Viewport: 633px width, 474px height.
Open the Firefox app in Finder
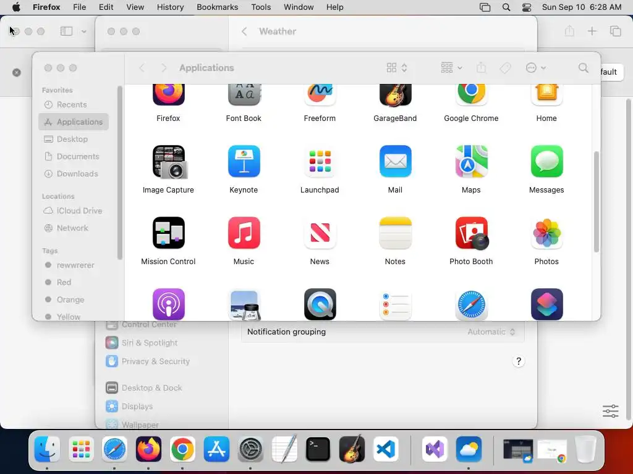168,95
